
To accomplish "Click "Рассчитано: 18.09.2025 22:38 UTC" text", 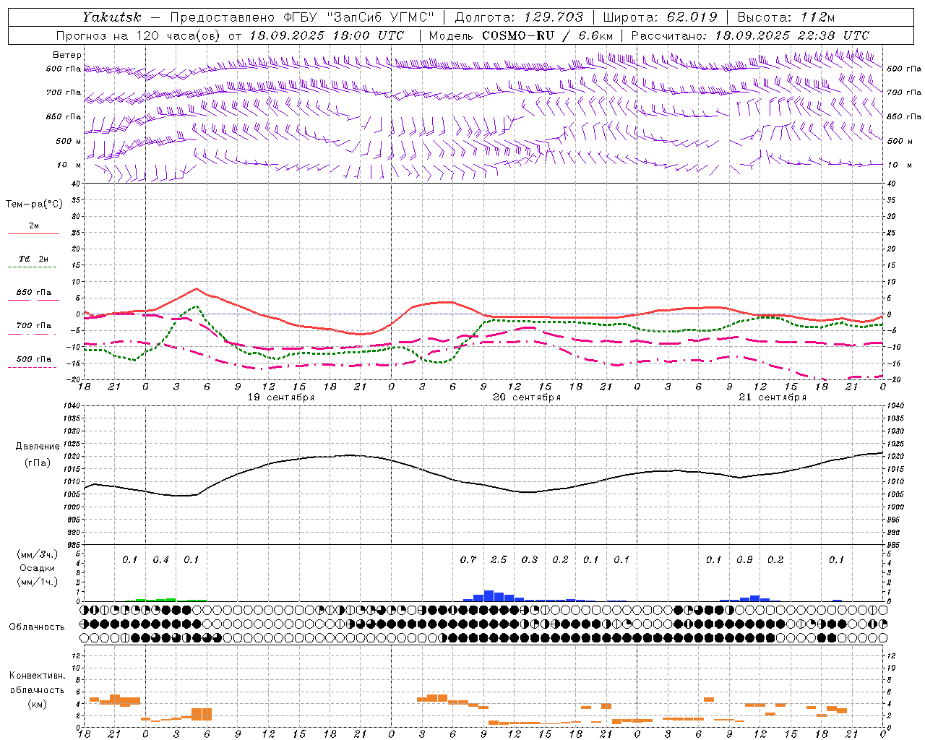I will point(750,35).
